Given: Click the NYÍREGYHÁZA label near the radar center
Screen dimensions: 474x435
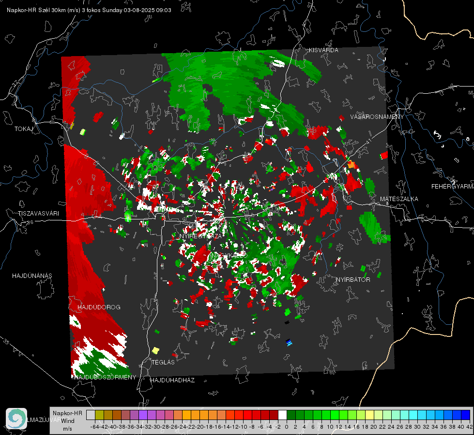Looking at the screenshot, I should click(201, 236).
